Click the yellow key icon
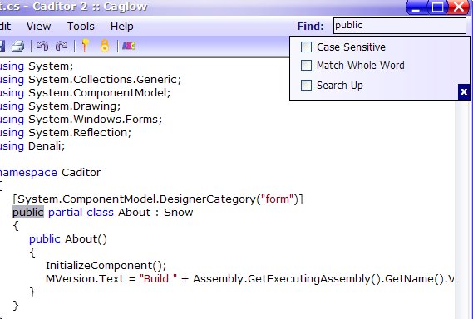Viewport: 473px width, 319px height. [x=86, y=46]
